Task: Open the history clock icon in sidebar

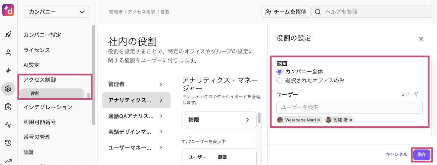Action: (x=8, y=143)
